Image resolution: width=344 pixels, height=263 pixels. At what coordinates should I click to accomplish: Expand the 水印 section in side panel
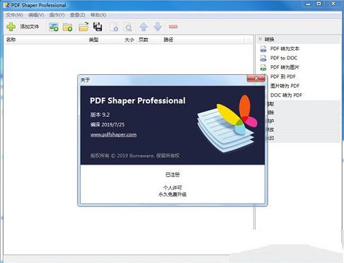(304, 138)
